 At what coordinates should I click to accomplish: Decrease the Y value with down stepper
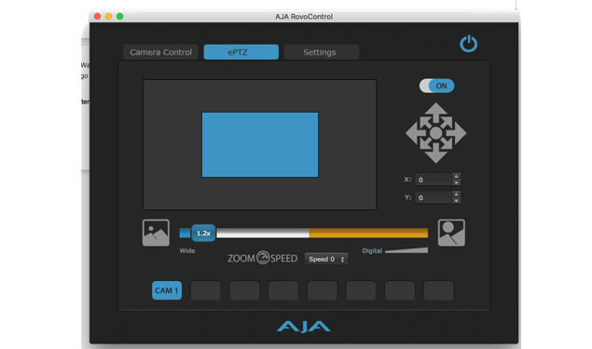coord(456,200)
